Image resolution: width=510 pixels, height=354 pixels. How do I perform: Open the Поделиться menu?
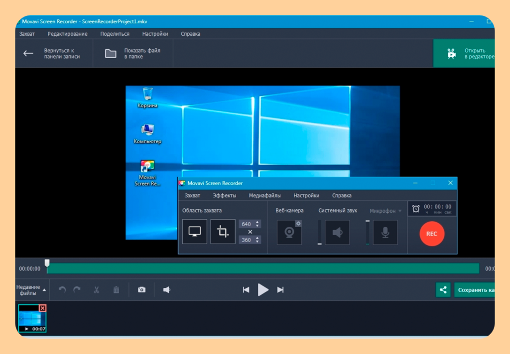coord(115,34)
